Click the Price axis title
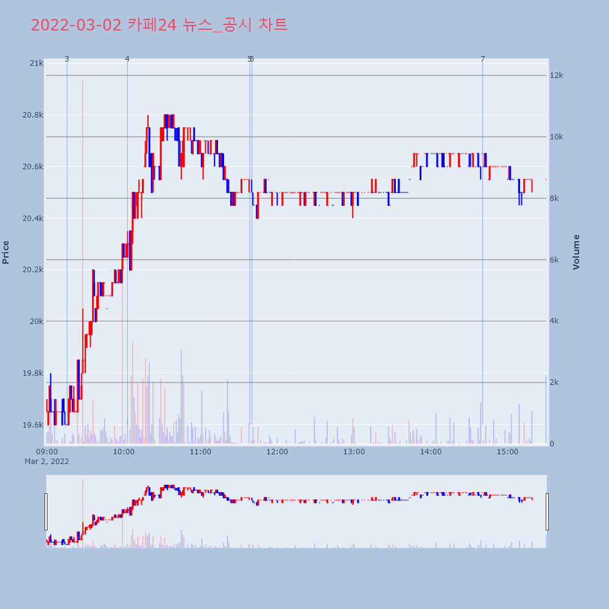Image resolution: width=609 pixels, height=609 pixels. pos(5,253)
